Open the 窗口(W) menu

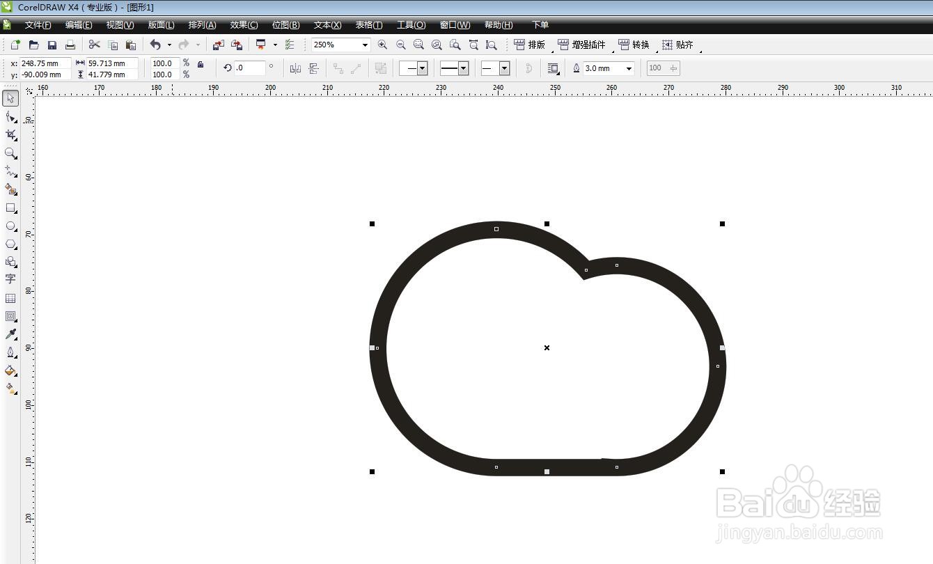click(x=455, y=25)
